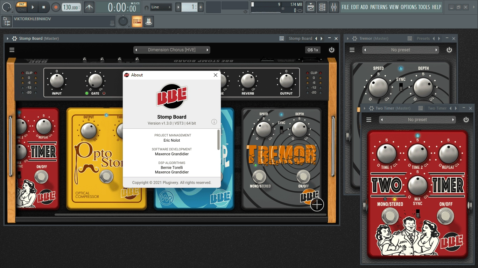Open the Channel Rack view icon
Screen dimensions: 478x268
(322, 7)
